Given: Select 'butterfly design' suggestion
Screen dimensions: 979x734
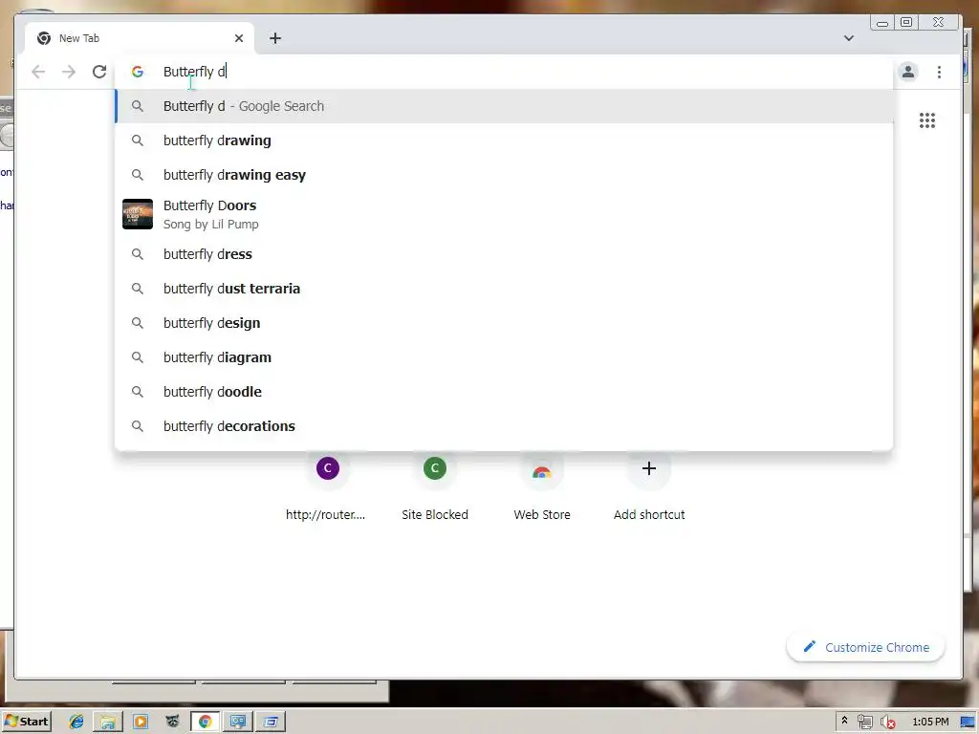Looking at the screenshot, I should point(504,323).
